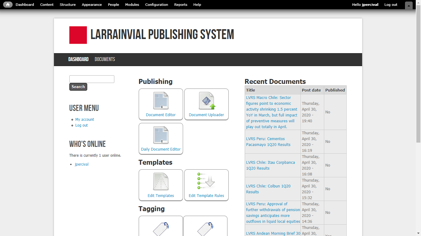Open My account from the user menu
Image resolution: width=421 pixels, height=236 pixels.
point(84,119)
